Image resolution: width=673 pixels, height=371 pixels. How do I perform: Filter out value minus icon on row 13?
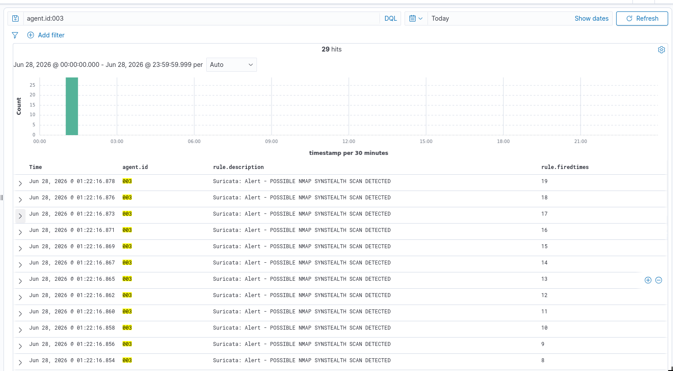pyautogui.click(x=659, y=280)
